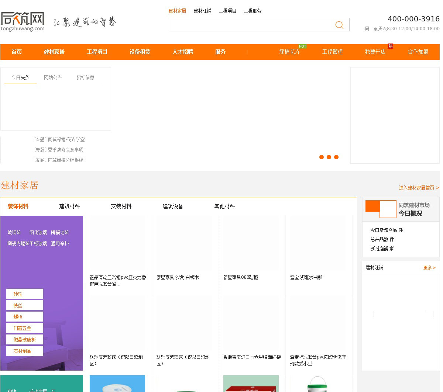Click the 砂轮 tag button

[25, 294]
